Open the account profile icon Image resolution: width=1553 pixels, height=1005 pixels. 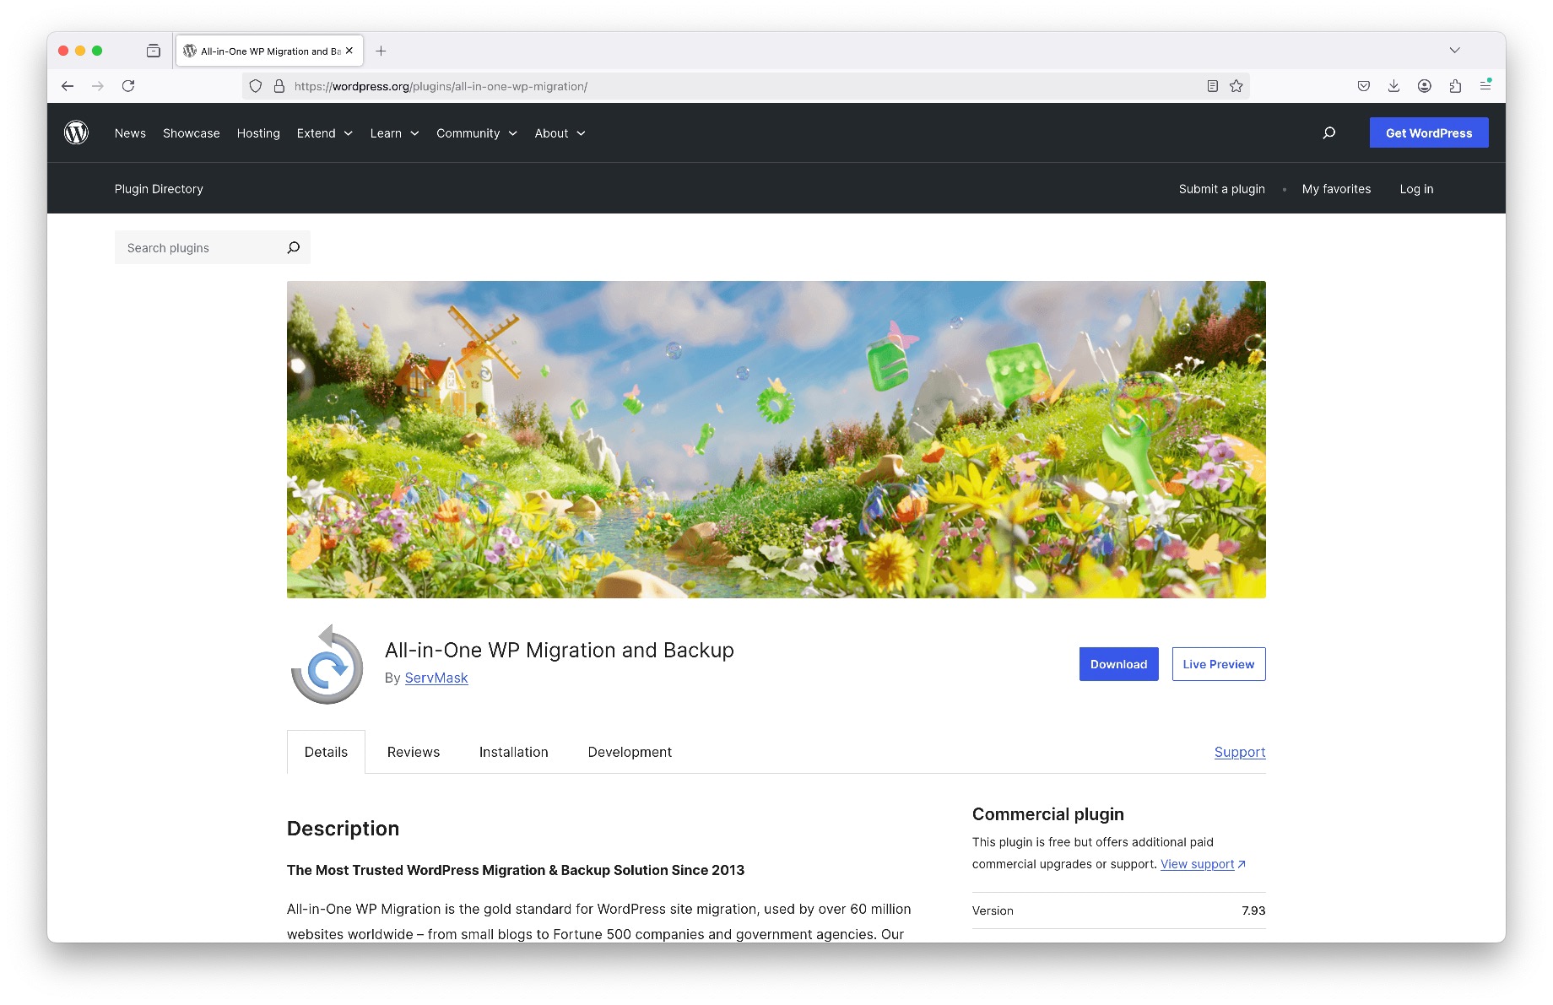[1425, 86]
